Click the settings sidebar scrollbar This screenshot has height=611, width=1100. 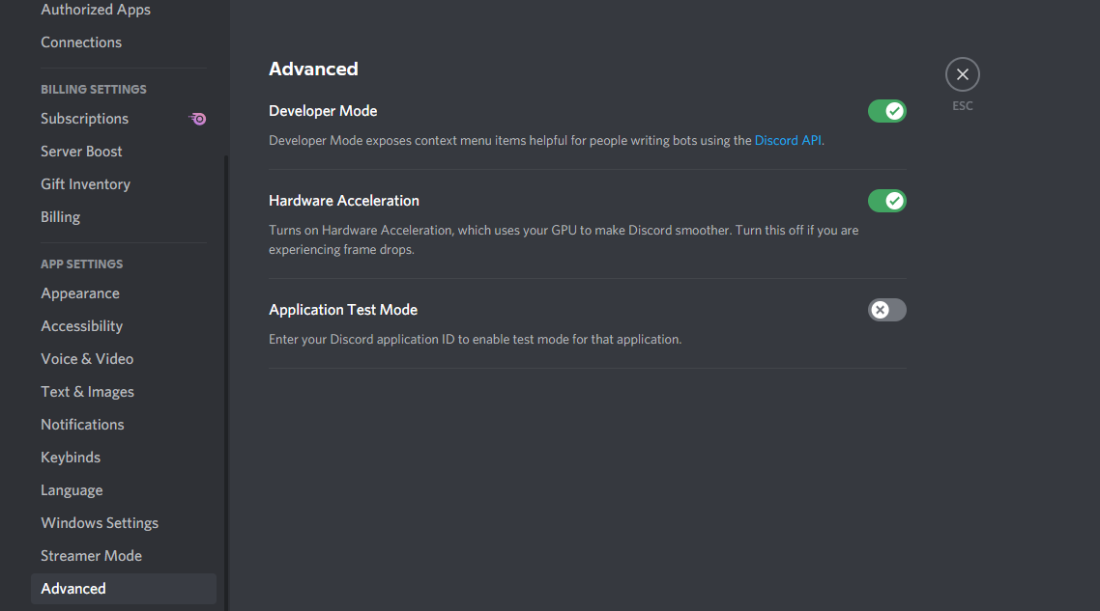(x=226, y=386)
